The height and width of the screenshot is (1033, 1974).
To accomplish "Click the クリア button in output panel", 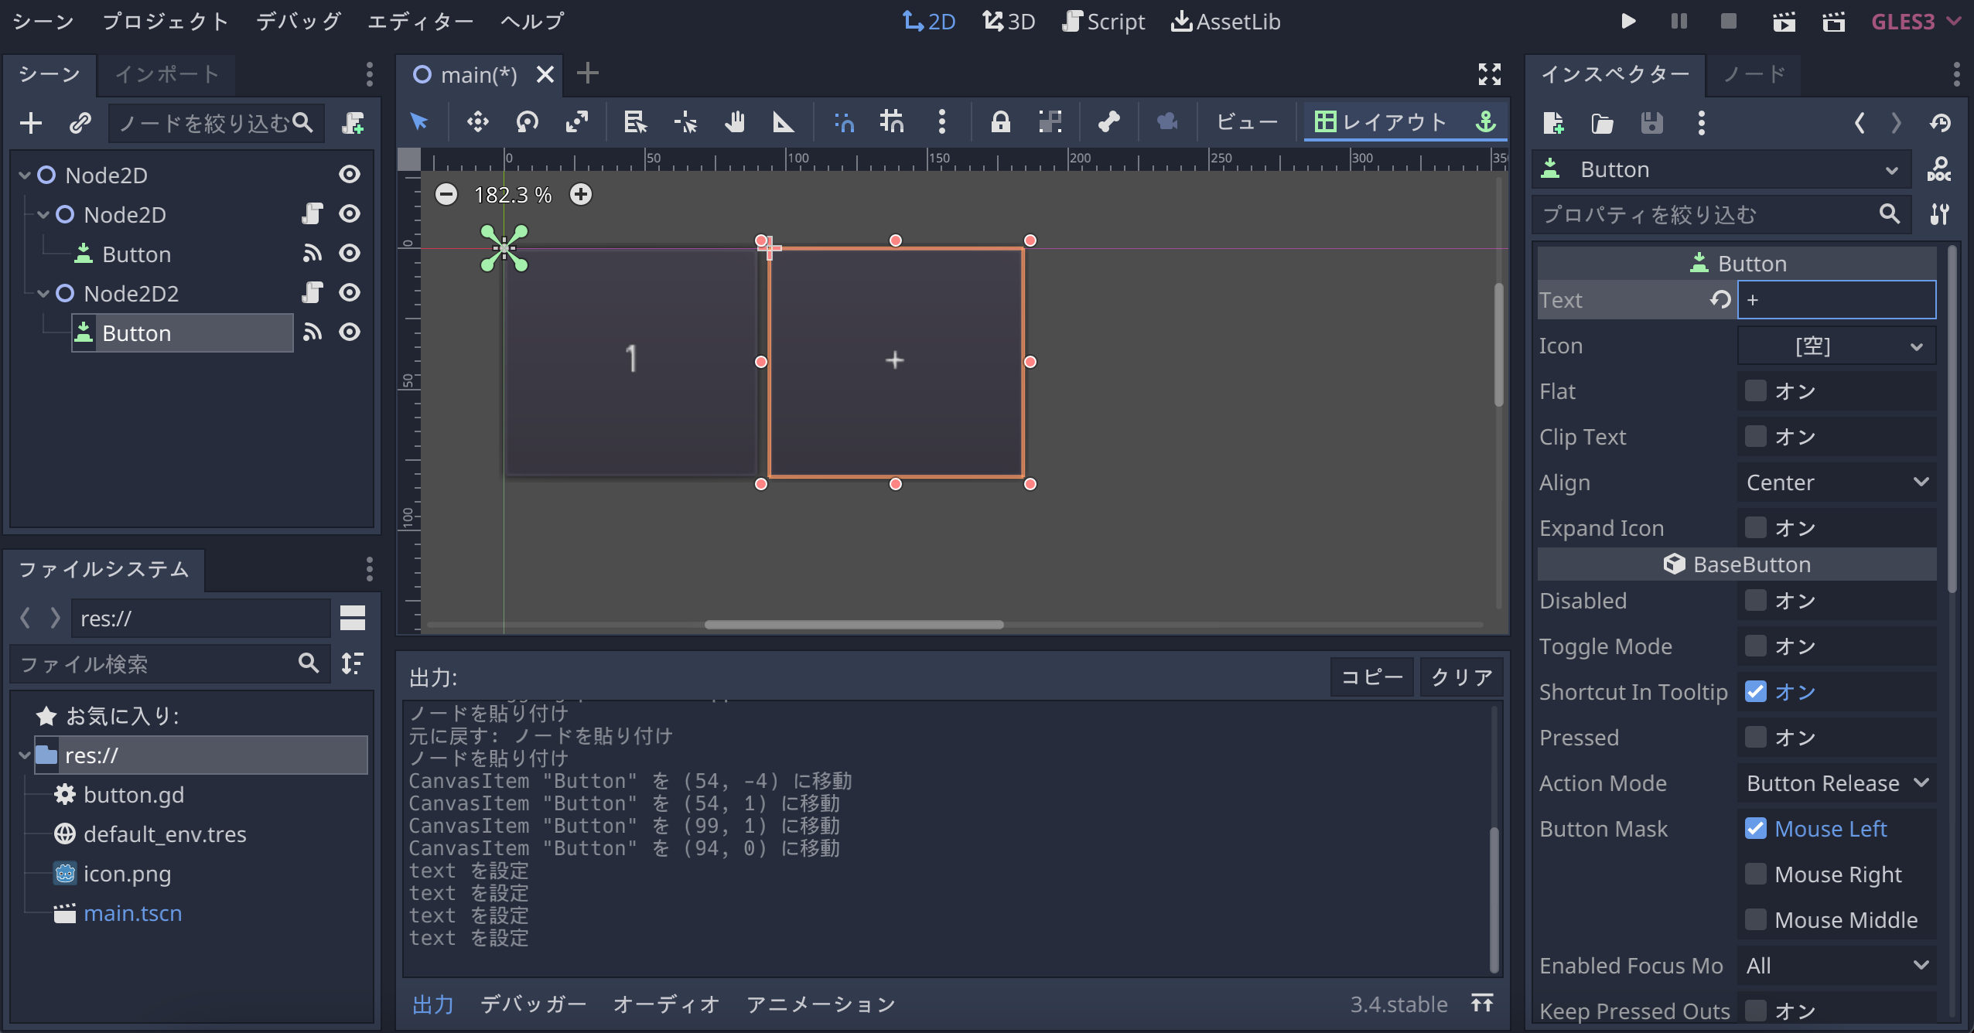I will click(x=1461, y=677).
